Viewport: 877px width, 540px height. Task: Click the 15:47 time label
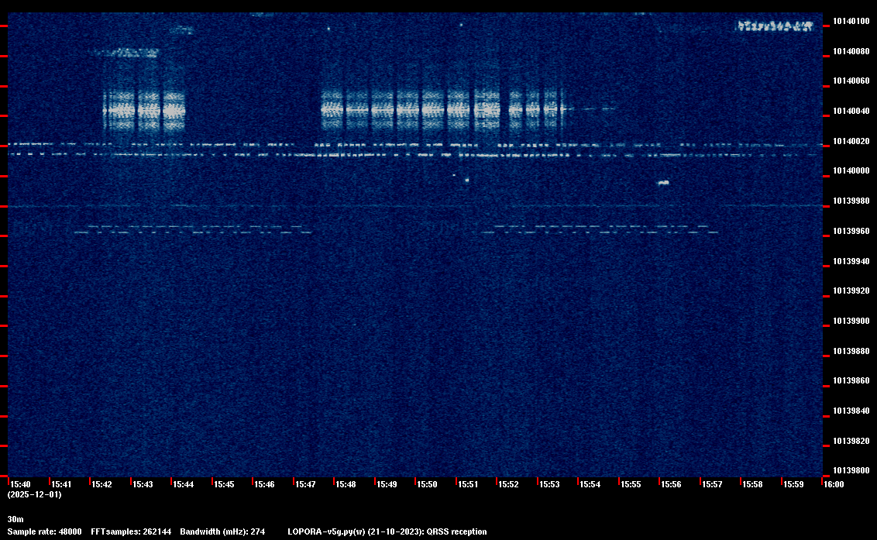point(305,484)
